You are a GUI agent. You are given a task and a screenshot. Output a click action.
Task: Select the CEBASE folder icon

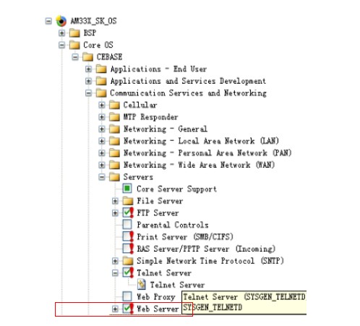click(x=88, y=57)
